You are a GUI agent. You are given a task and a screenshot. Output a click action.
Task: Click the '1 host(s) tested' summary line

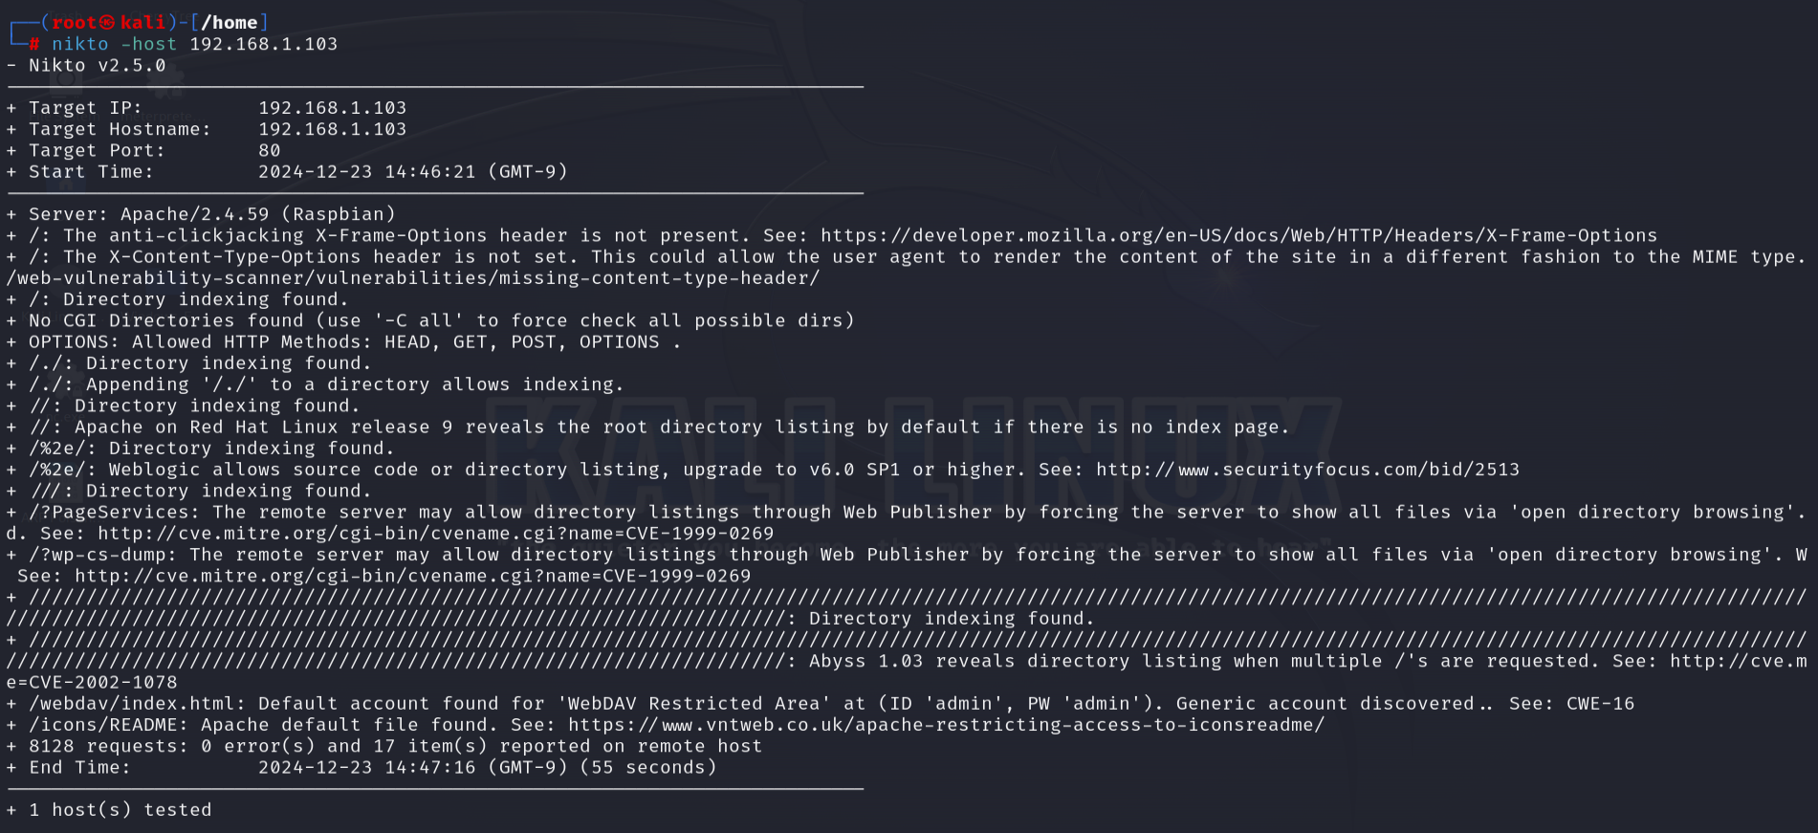(x=120, y=810)
